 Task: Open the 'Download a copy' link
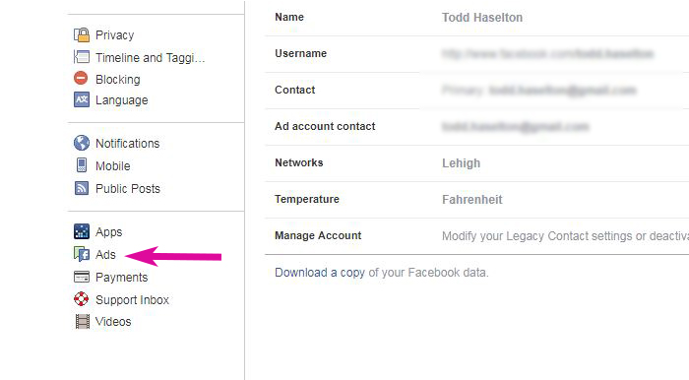click(320, 273)
